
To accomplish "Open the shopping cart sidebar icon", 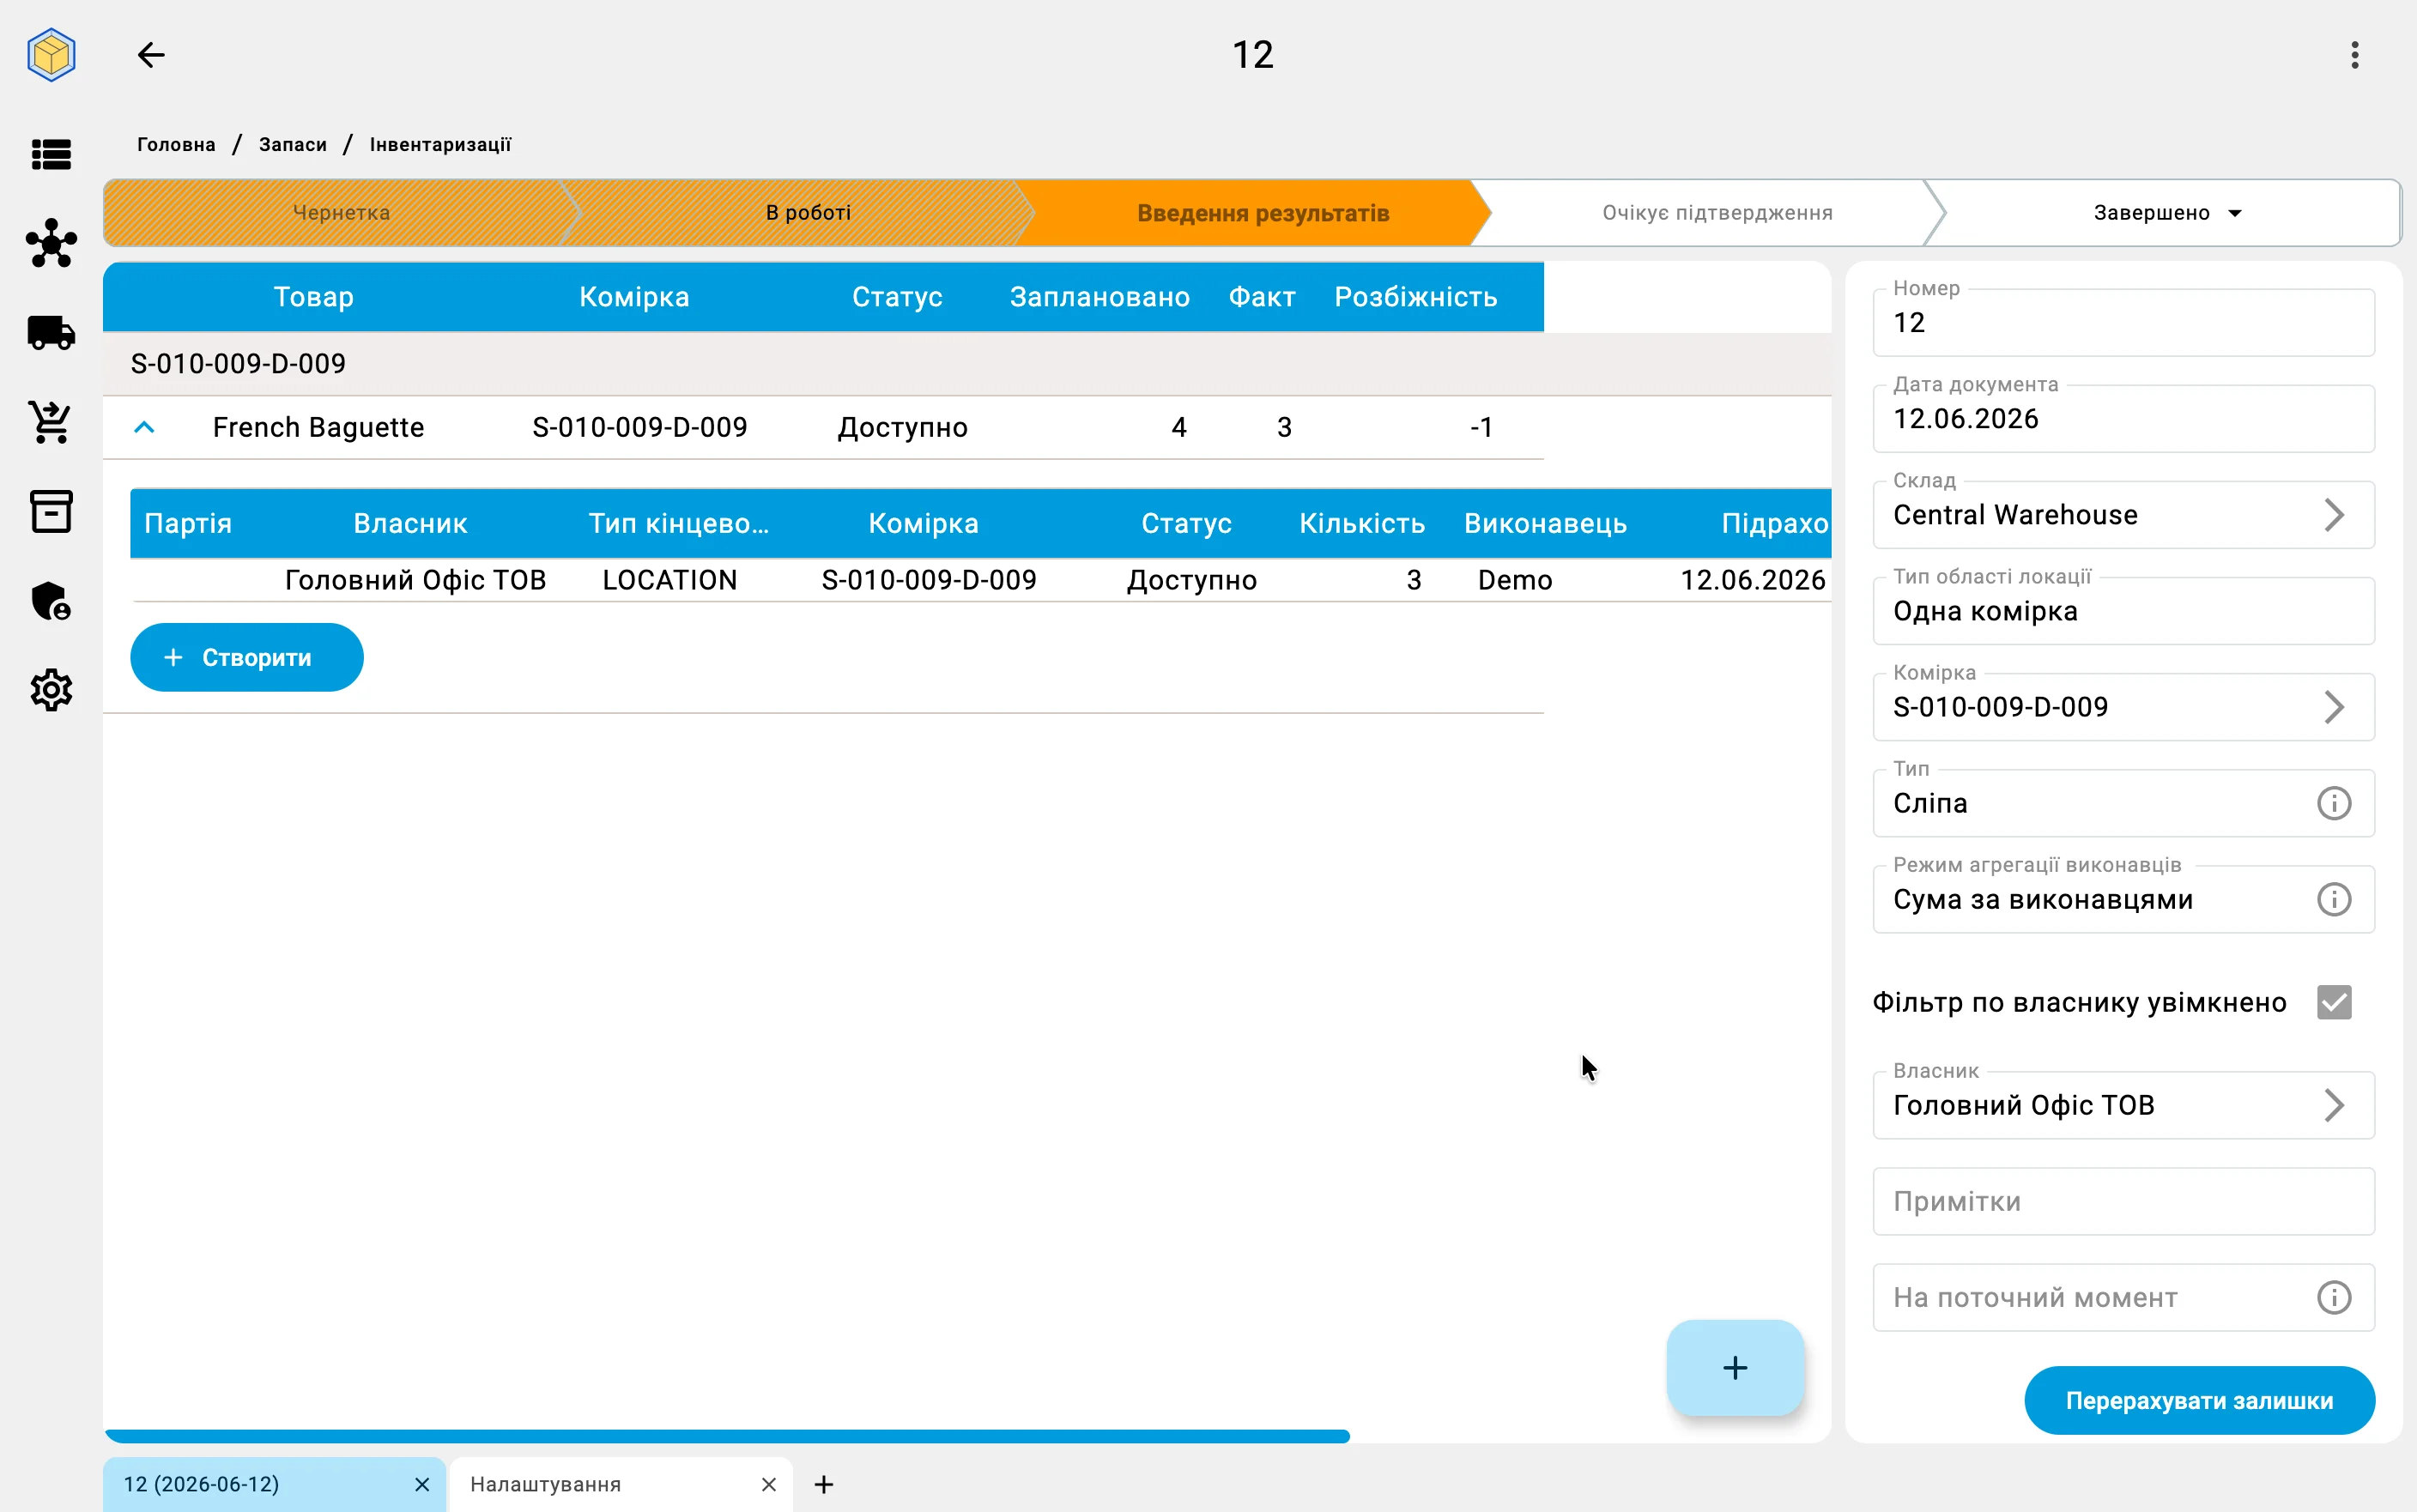I will (51, 422).
